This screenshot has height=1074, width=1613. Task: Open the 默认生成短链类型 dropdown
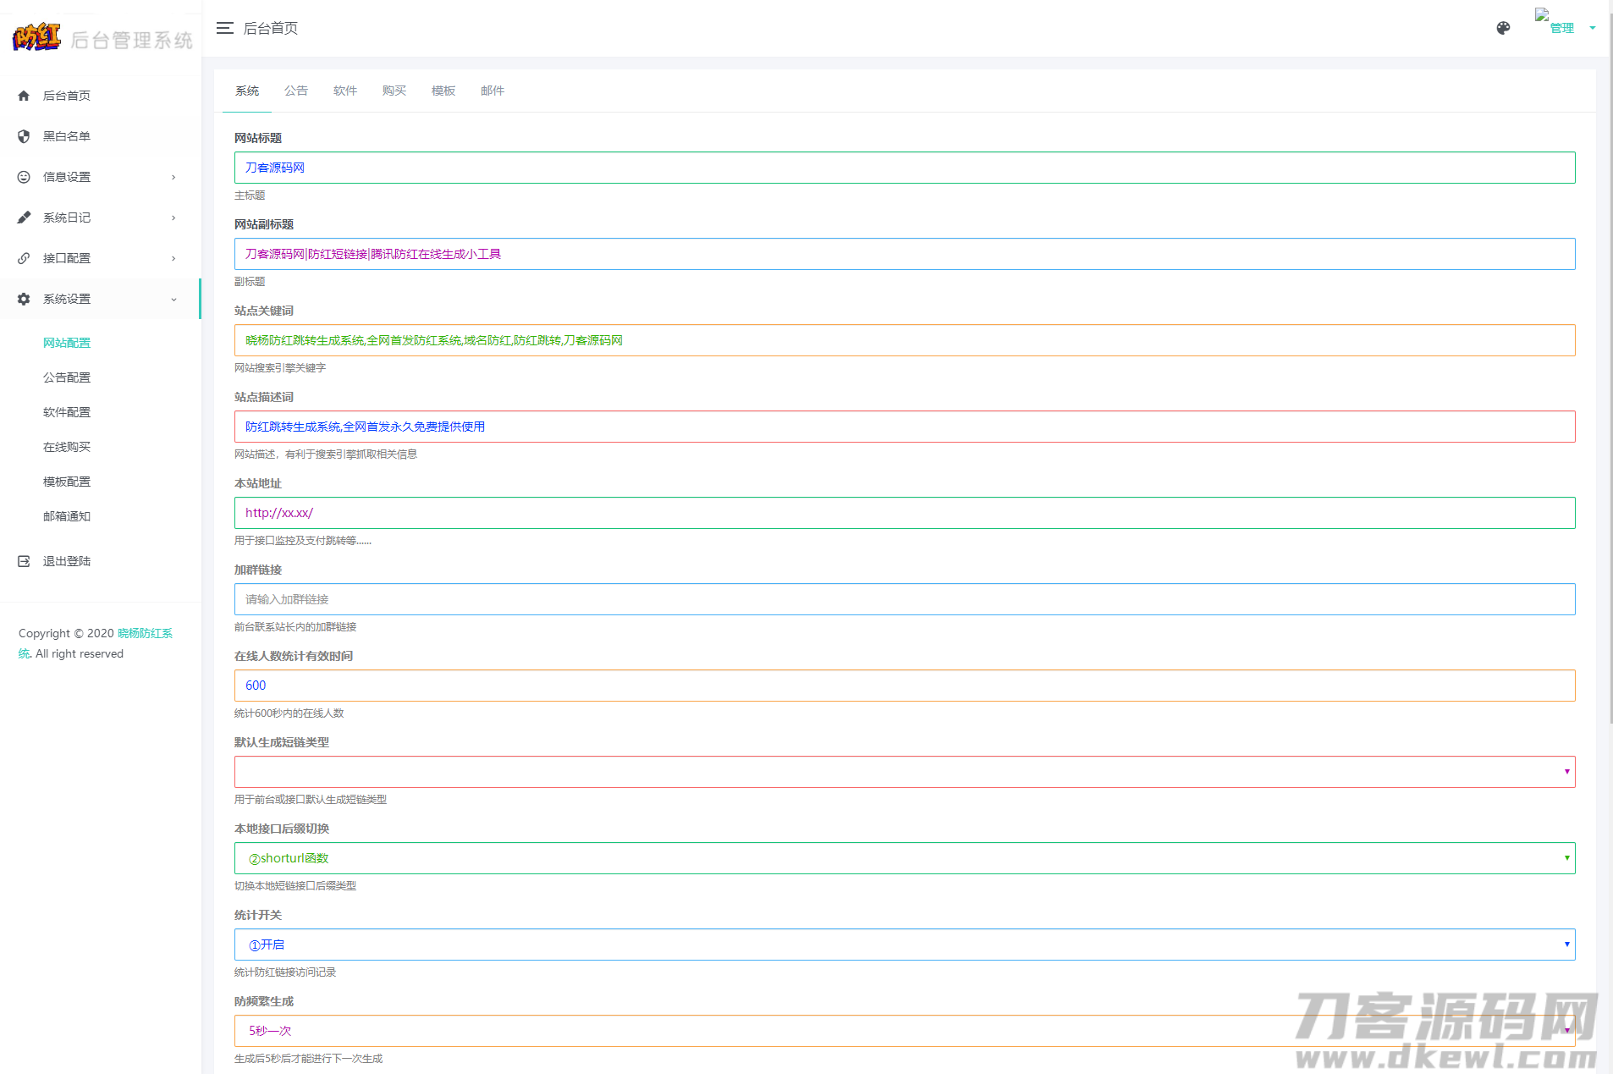(x=904, y=772)
